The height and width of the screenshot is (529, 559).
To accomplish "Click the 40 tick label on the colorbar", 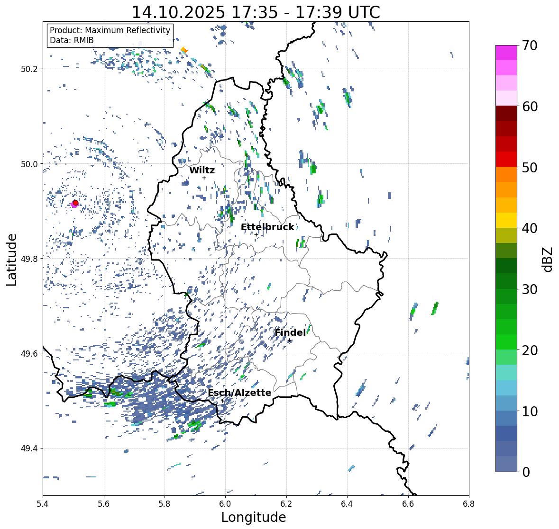I will pos(530,228).
